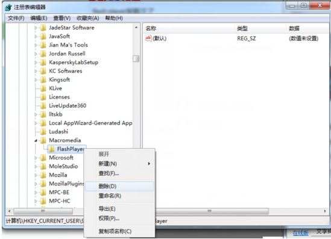Screen dimensions: 331x239
Task: Open the 文件(F) menu
Action: click(16, 18)
